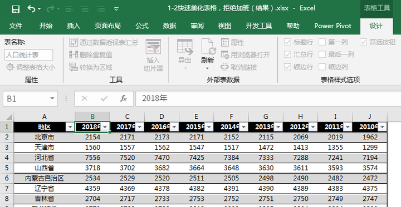
Task: Enable the 第一列 checkbox
Action: pos(322,42)
